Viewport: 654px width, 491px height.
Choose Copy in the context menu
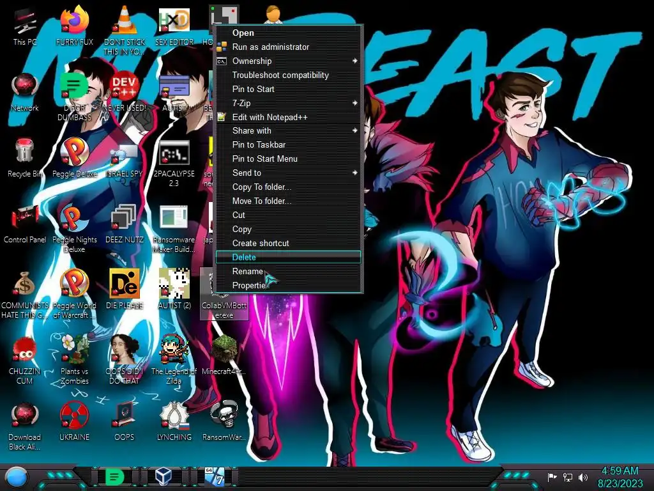(288, 230)
